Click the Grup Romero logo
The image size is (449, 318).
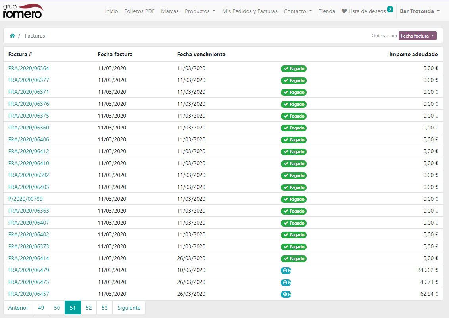coord(23,11)
